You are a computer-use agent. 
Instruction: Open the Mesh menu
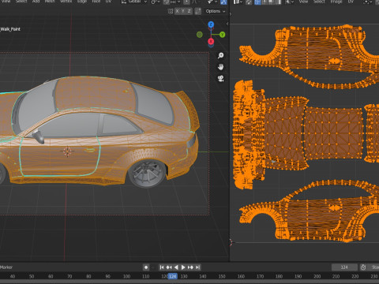click(50, 2)
